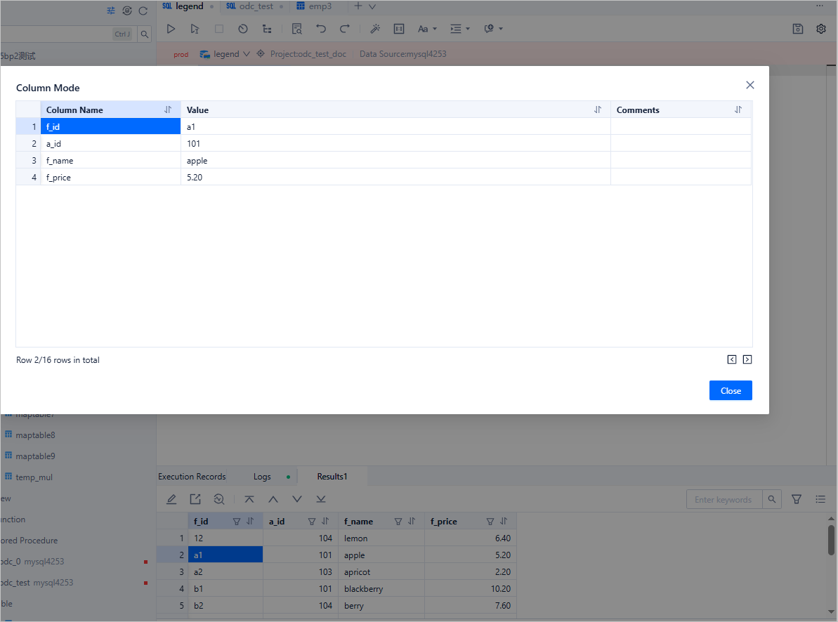838x622 pixels.
Task: Sort the Value column in dialog
Action: (x=598, y=110)
